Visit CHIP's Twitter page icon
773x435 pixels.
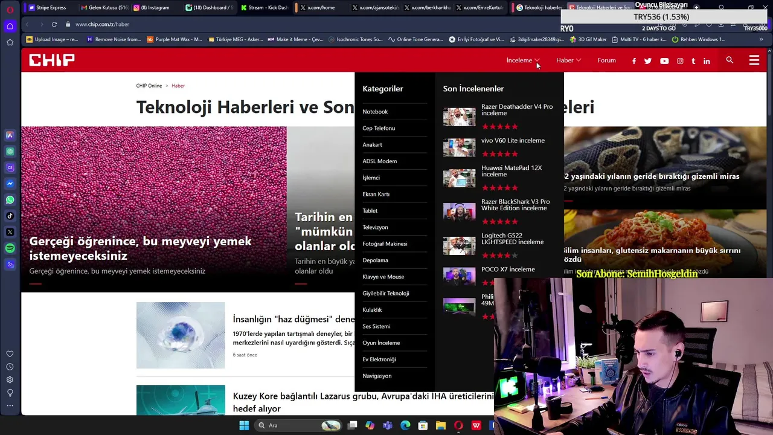648,61
